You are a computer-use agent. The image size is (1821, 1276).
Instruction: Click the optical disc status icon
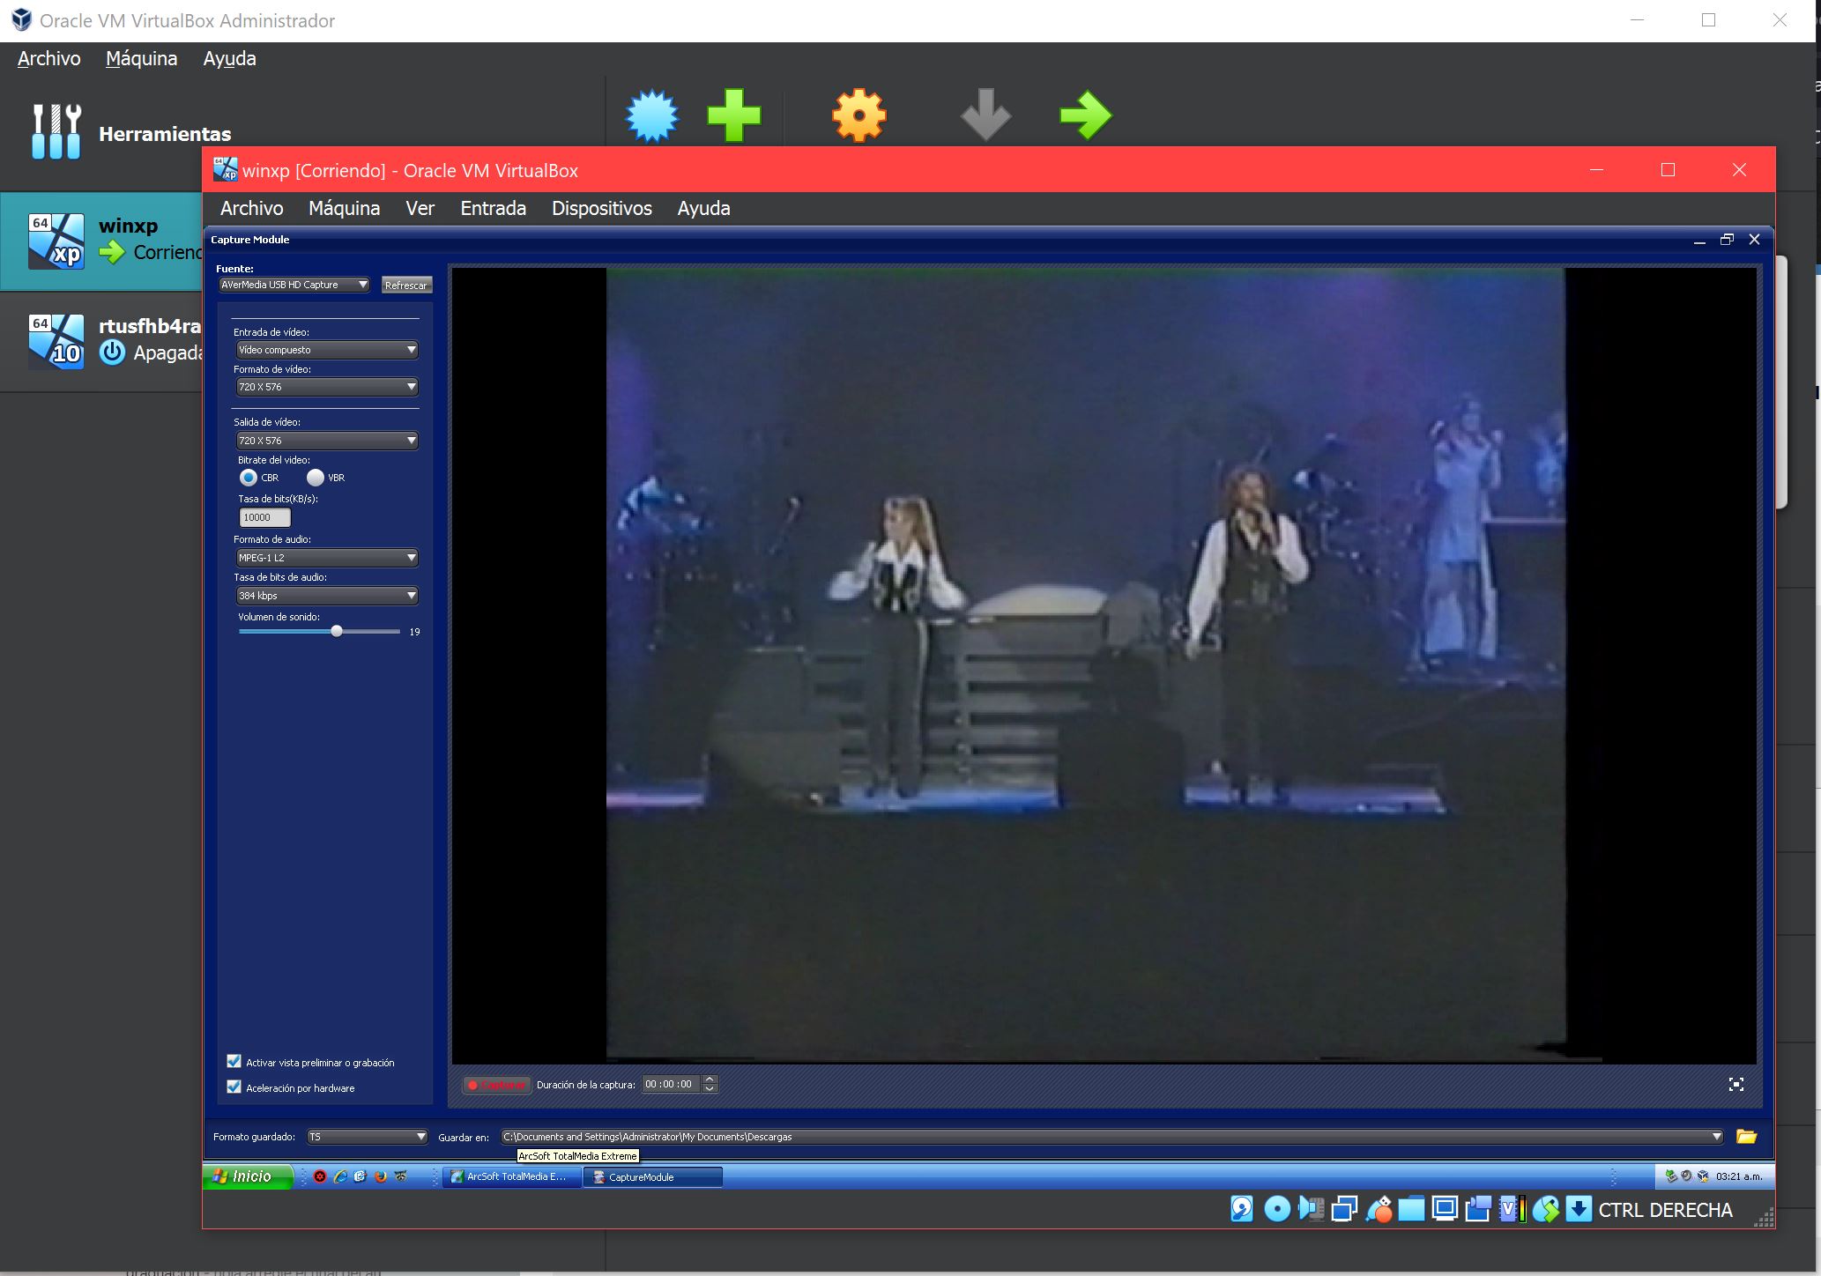click(x=1276, y=1209)
